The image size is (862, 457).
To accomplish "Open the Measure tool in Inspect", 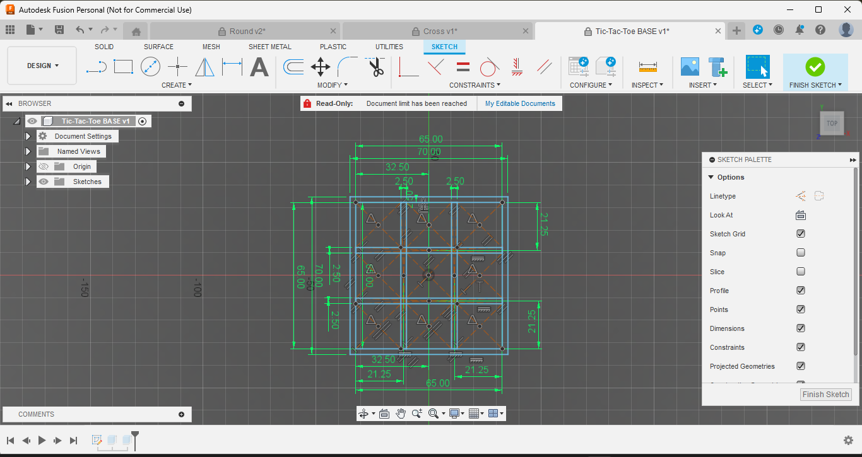I will coord(648,66).
